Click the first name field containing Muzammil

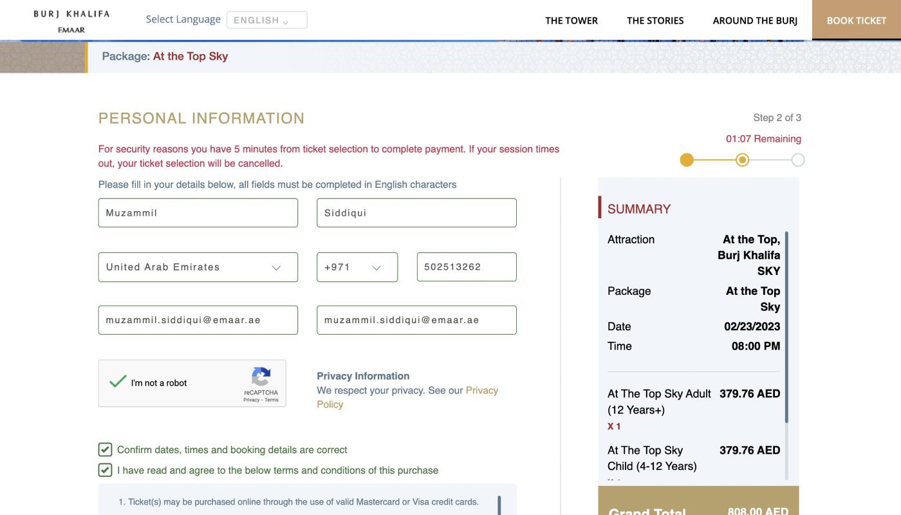pyautogui.click(x=198, y=213)
